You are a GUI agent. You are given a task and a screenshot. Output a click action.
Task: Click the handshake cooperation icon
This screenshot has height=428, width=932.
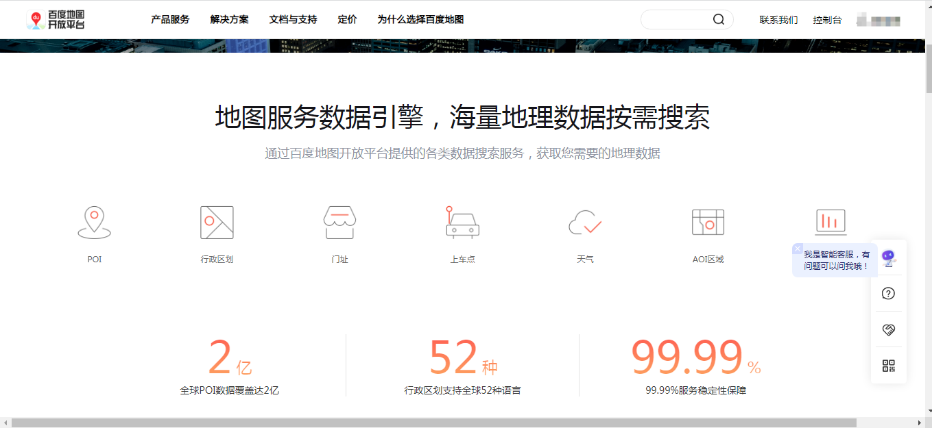pyautogui.click(x=889, y=330)
